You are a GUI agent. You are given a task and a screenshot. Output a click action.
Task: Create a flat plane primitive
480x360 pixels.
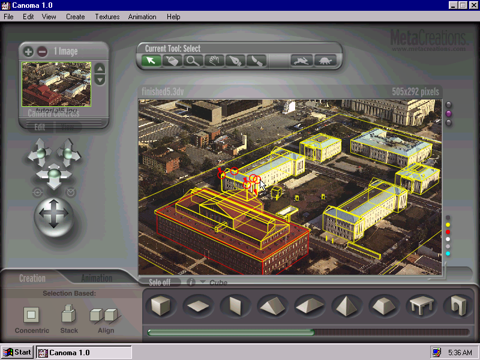(198, 305)
